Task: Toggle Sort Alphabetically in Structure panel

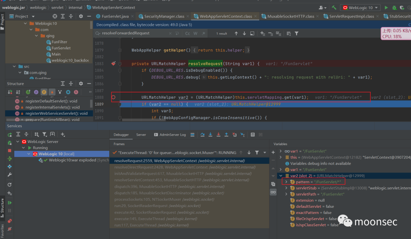Action: (18, 92)
